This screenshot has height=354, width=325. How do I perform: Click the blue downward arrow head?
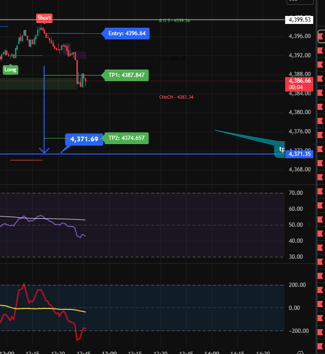point(44,151)
